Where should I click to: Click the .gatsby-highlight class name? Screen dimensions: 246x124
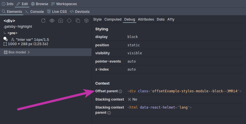(x=18, y=27)
